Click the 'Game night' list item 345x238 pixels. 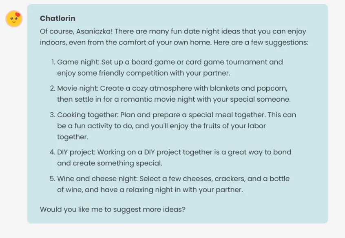[x=170, y=62]
